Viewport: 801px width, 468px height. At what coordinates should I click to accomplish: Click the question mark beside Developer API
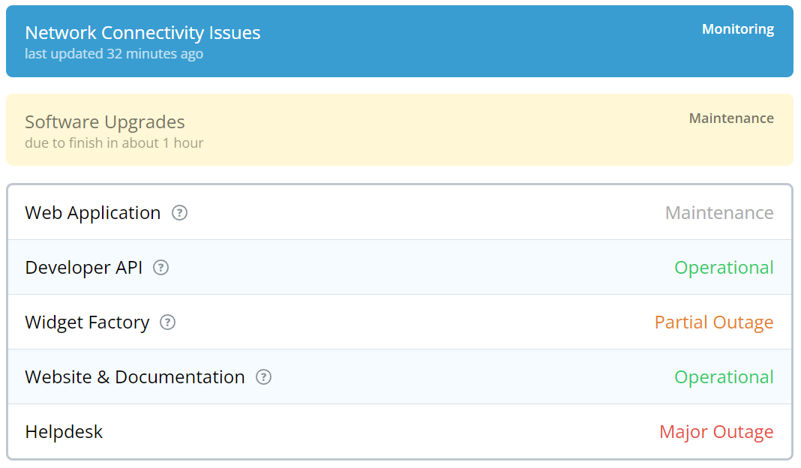coord(160,268)
